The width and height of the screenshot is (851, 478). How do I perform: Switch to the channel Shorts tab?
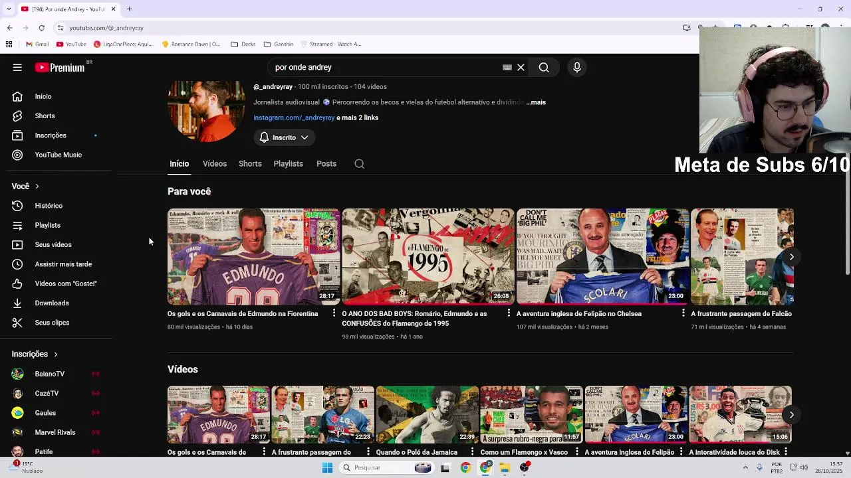click(x=250, y=163)
